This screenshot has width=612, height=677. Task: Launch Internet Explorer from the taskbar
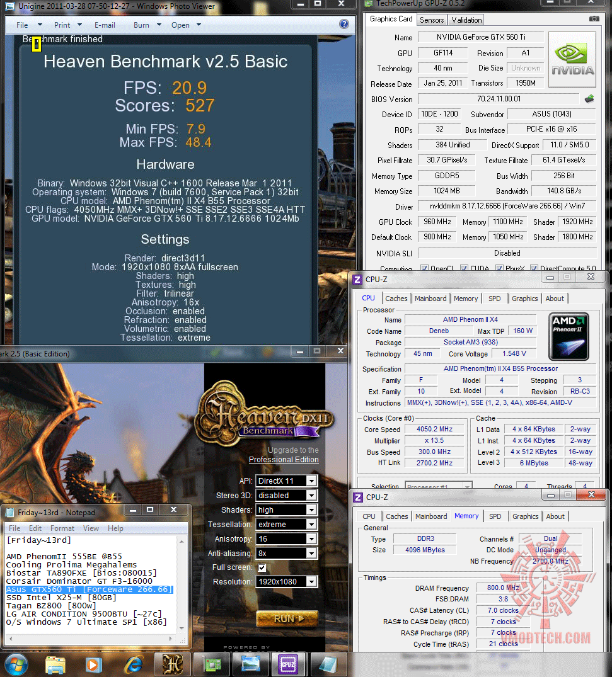click(133, 664)
